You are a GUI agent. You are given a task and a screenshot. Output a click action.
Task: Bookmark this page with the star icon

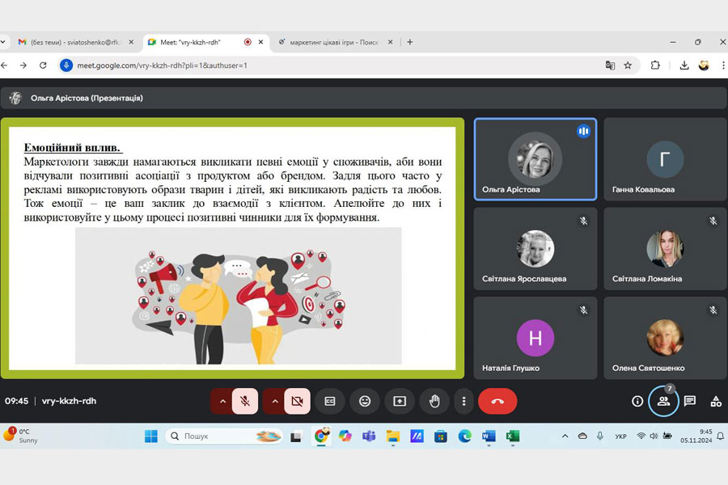(628, 65)
